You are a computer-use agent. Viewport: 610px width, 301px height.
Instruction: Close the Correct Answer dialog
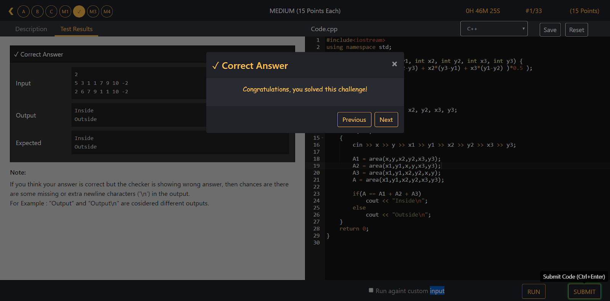click(x=395, y=64)
